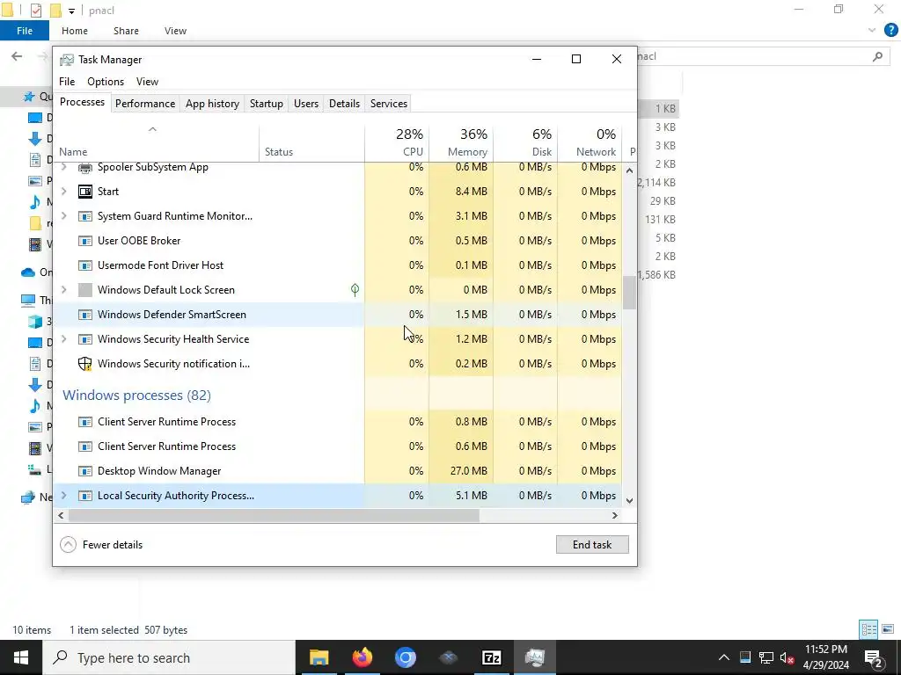The image size is (901, 675).
Task: Expand the Start process row
Action: point(63,192)
